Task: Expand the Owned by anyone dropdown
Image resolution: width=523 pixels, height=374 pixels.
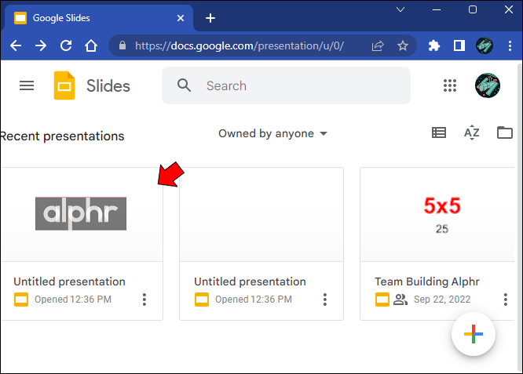Action: (272, 134)
